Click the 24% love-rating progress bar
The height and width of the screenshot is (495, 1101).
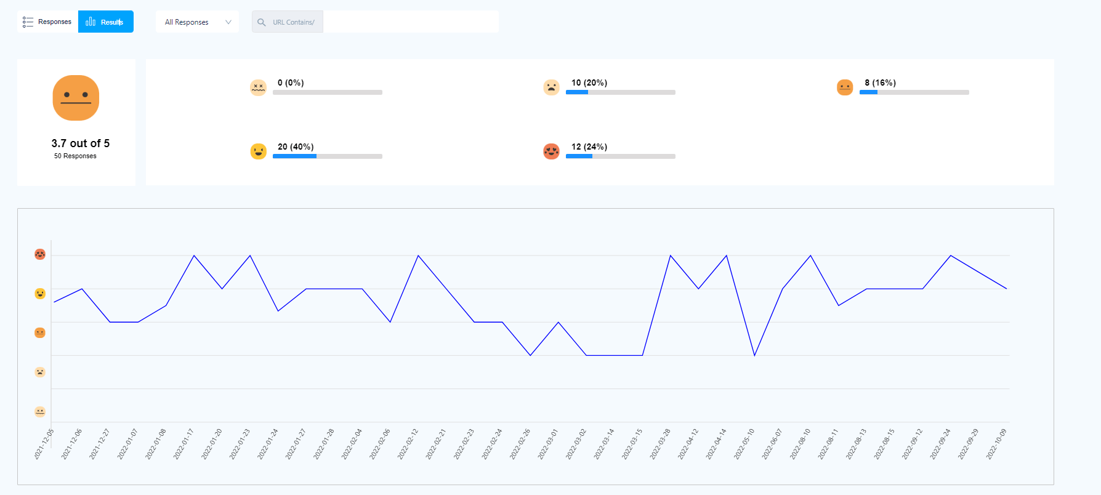pyautogui.click(x=621, y=156)
